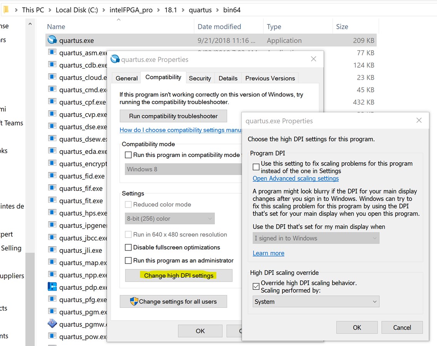
Task: Click navigation pane scroll up arrow
Action: (x=30, y=24)
